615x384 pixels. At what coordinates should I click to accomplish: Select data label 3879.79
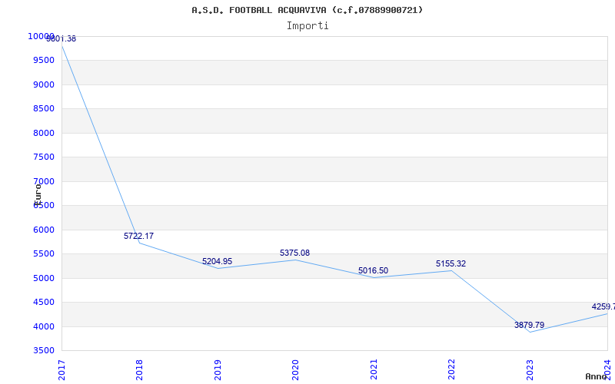(529, 325)
